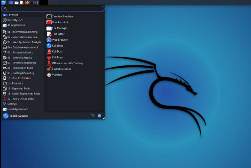
Task: Open Kali Docs shortcut
Action: 74,51
